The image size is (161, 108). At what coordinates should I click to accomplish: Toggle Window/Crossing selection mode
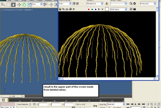tap(13, 5)
